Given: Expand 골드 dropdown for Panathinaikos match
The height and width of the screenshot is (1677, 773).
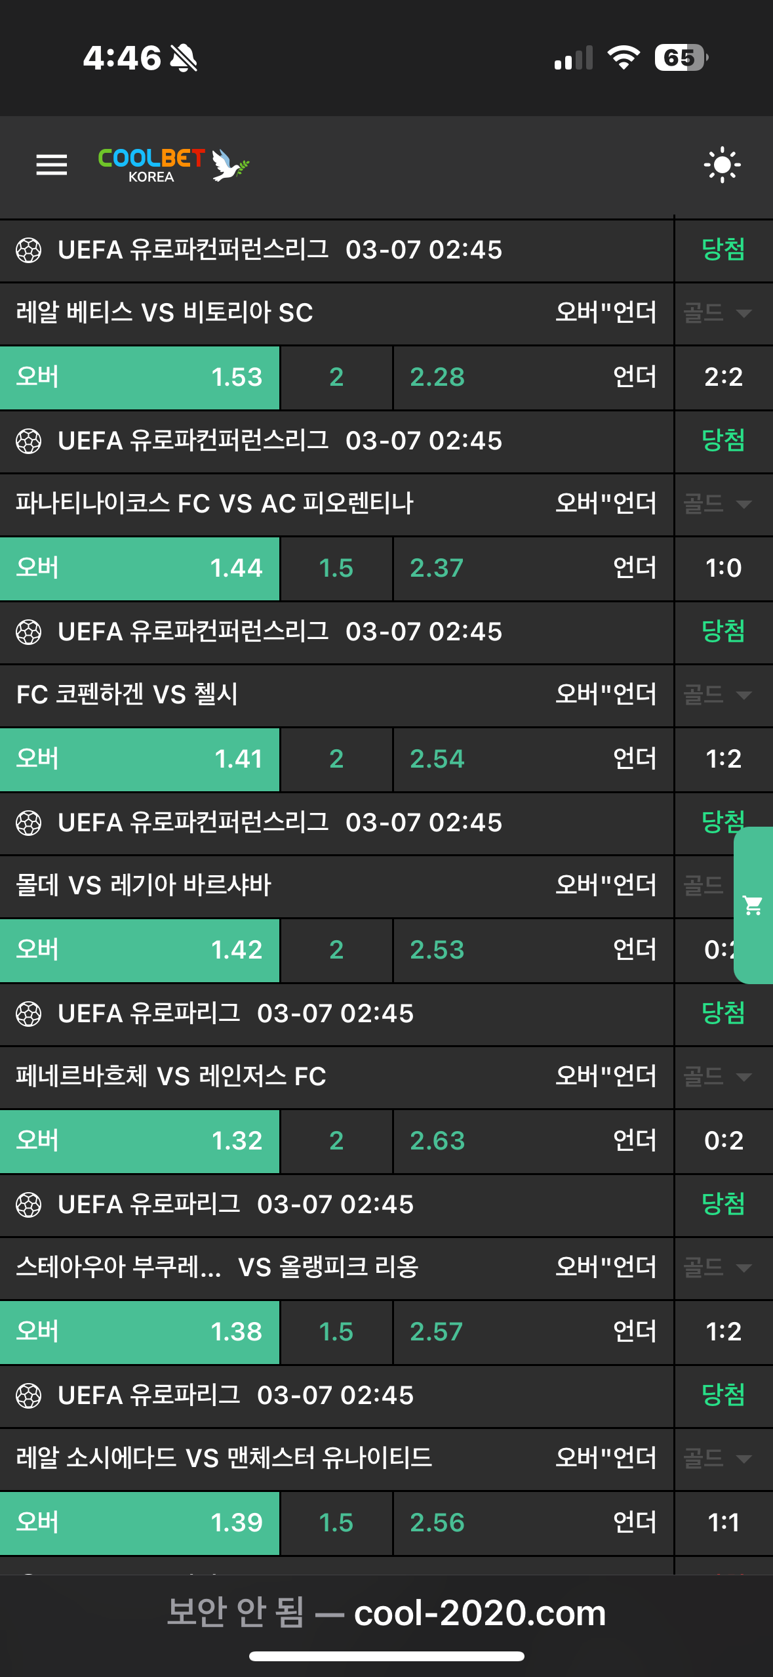Looking at the screenshot, I should (717, 504).
